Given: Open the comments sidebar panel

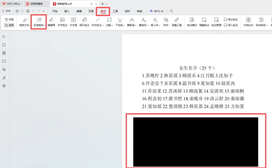Looking at the screenshot, I should (4, 61).
